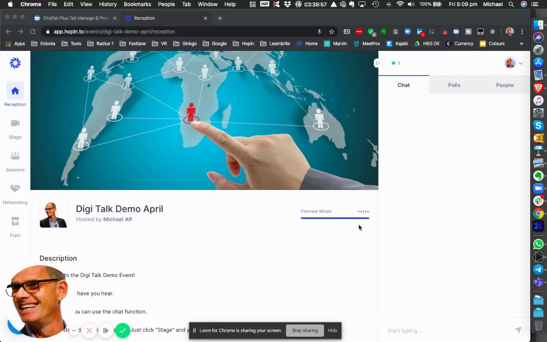Image resolution: width=547 pixels, height=342 pixels.
Task: Click the Hopin logo icon
Action: [x=15, y=63]
